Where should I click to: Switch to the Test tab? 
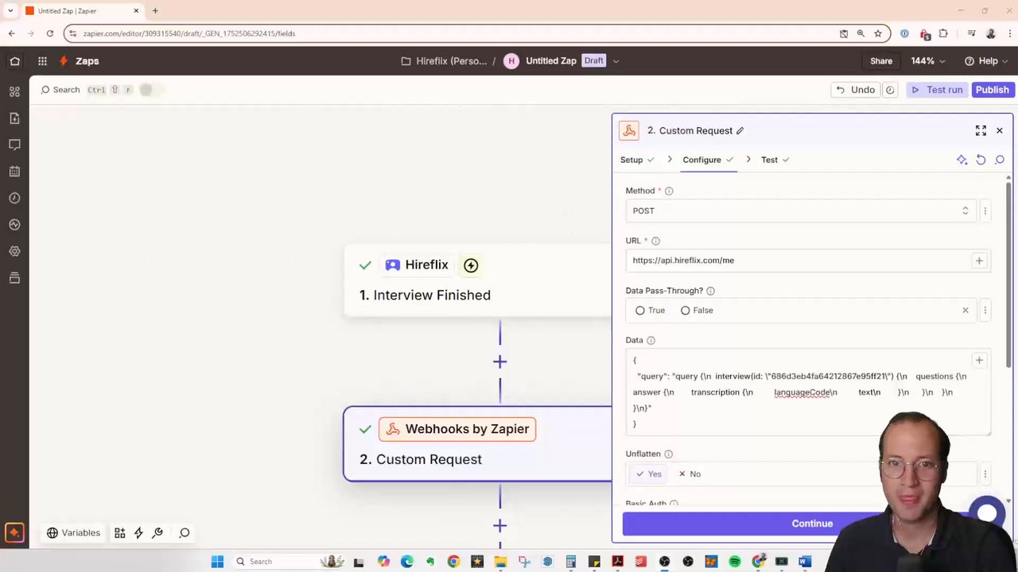pyautogui.click(x=775, y=160)
